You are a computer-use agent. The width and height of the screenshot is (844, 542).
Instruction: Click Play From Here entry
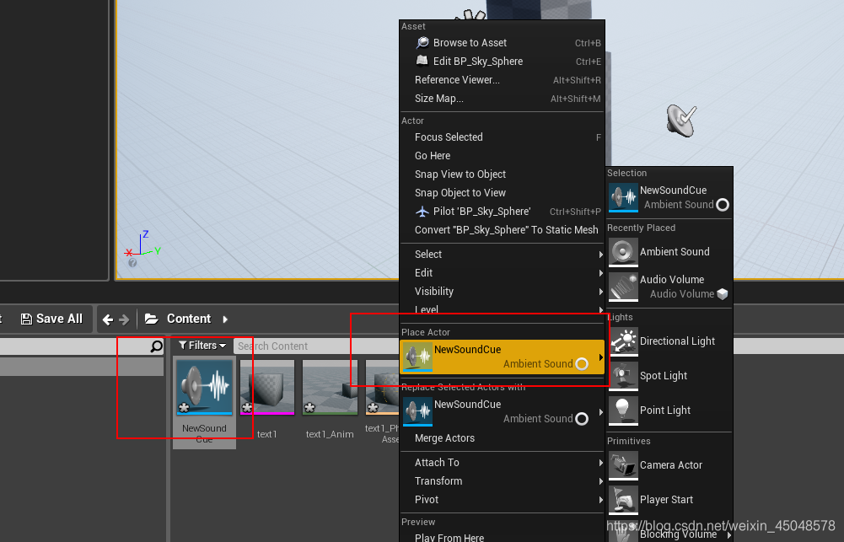tap(502, 537)
